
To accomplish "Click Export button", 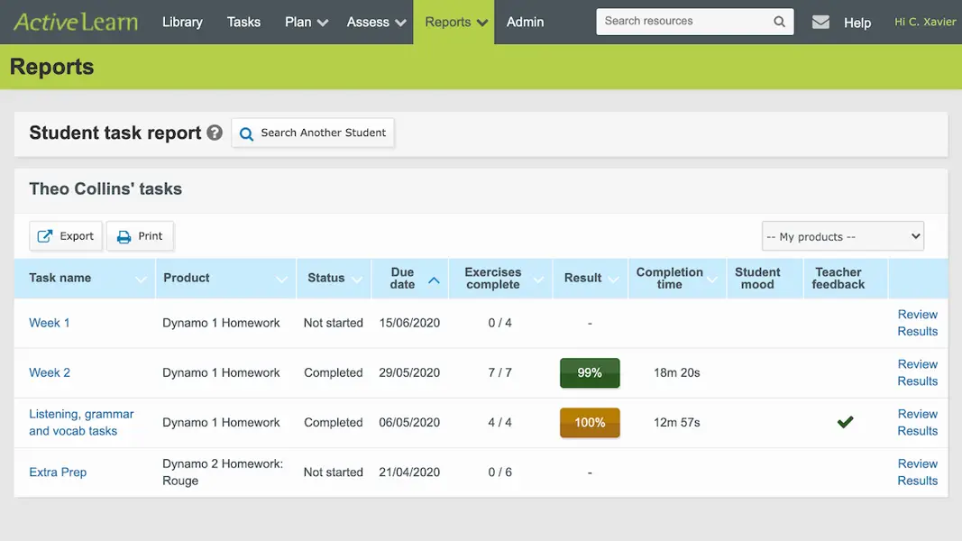I will click(66, 236).
